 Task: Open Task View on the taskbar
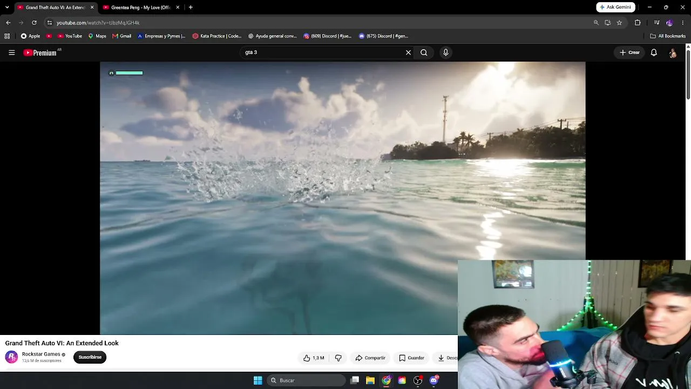355,380
